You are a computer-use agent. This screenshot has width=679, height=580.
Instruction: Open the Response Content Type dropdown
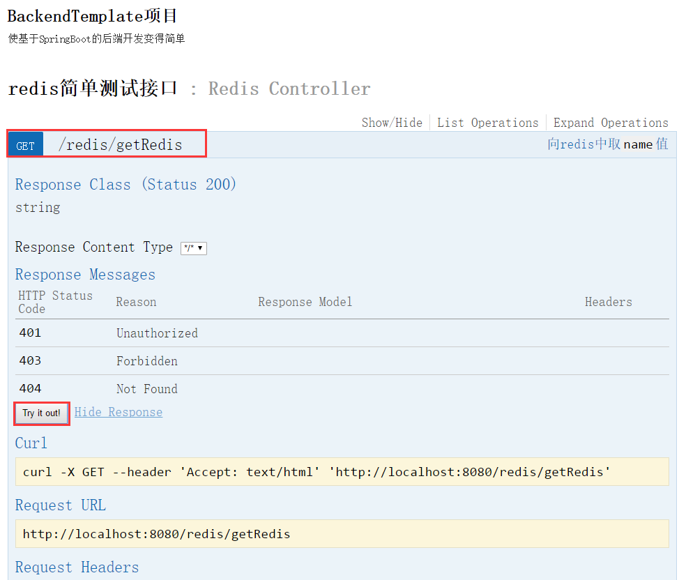194,248
